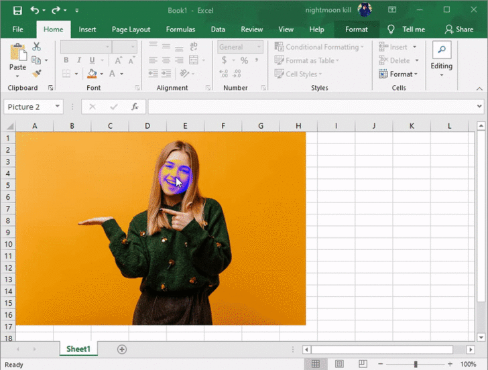Open Customize Quick Access Toolbar menu
Screen dimensions: 488x370
click(x=77, y=11)
